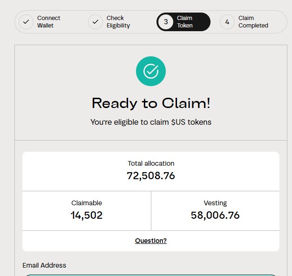292x276 pixels.
Task: Click the Claimable label
Action: click(x=87, y=203)
